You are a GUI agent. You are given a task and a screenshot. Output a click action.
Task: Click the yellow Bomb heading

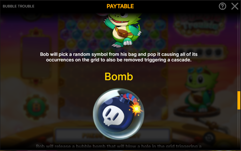(119, 77)
